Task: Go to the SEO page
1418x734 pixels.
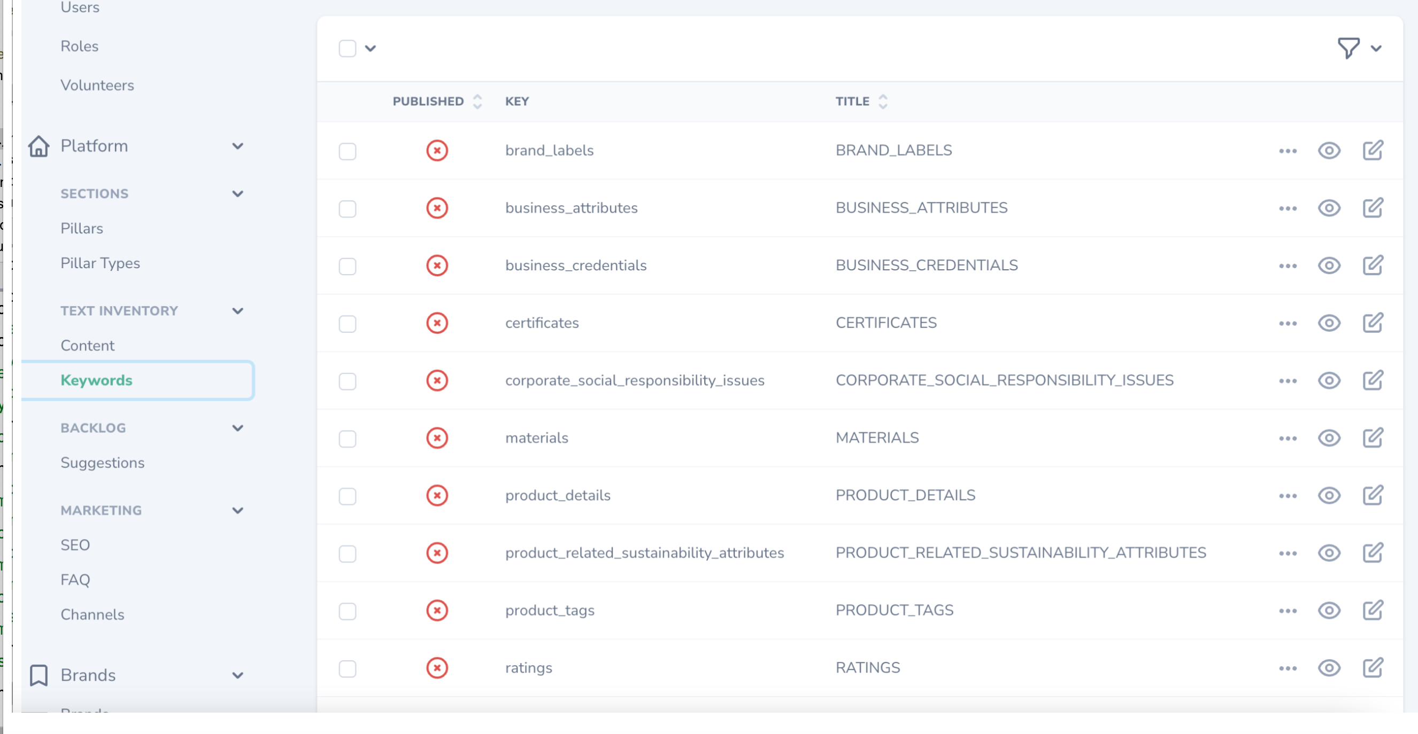Action: (75, 545)
